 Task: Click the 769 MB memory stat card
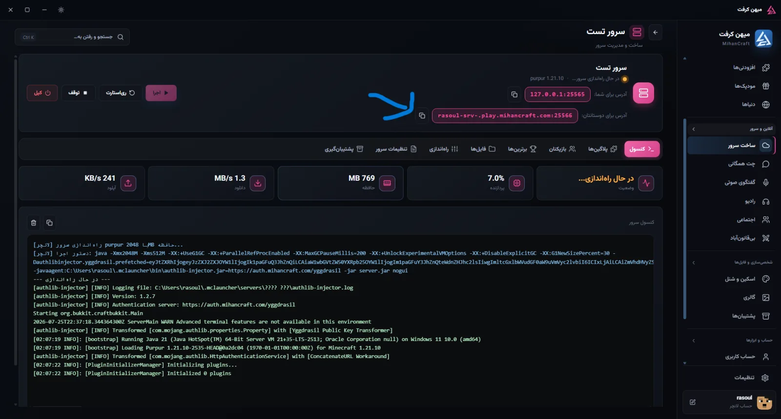(341, 183)
